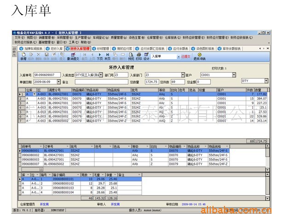Image resolution: width=282 pixels, height=223 pixels.
Task: Click the 设计 (Design) toolbar icon
Action: tap(146, 57)
